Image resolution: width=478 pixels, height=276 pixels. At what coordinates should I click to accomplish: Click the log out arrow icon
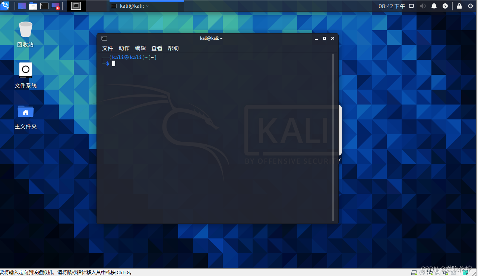click(471, 6)
